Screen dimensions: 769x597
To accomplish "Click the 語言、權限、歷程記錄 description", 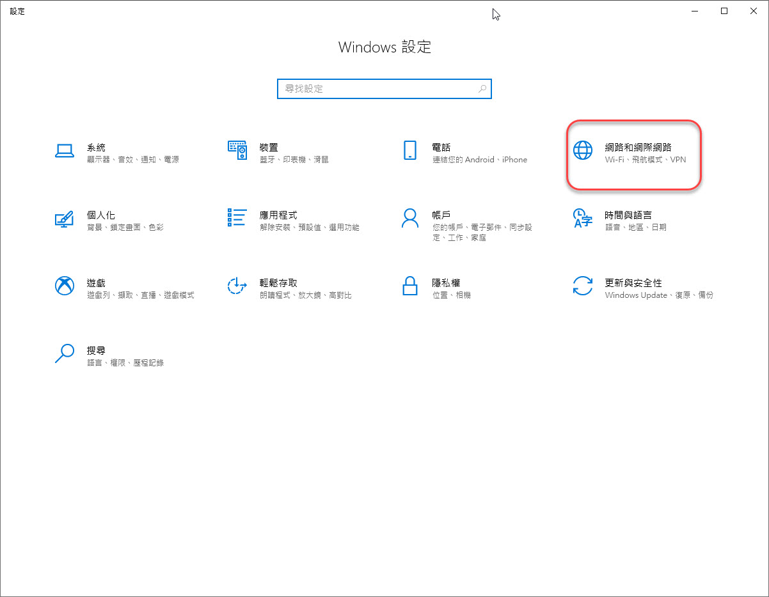I will (125, 363).
